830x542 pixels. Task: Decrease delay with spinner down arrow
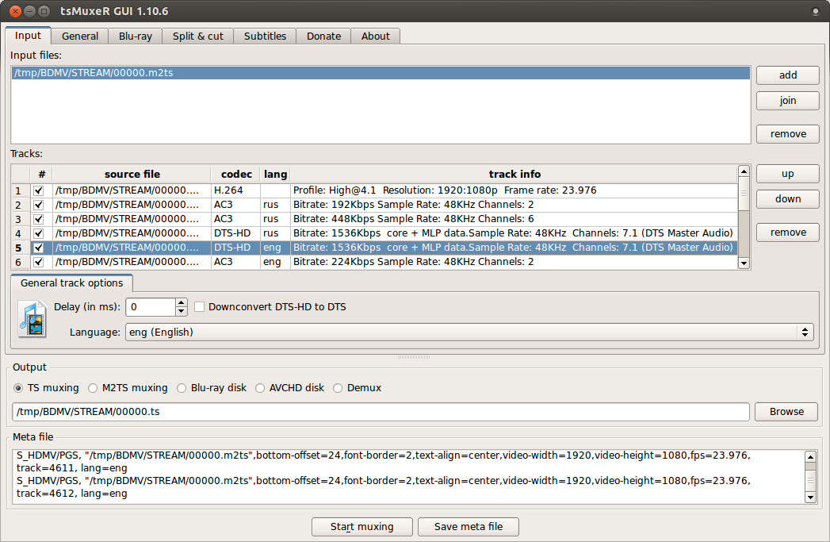click(181, 311)
